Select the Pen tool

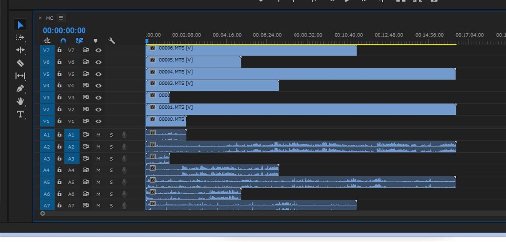(x=20, y=88)
